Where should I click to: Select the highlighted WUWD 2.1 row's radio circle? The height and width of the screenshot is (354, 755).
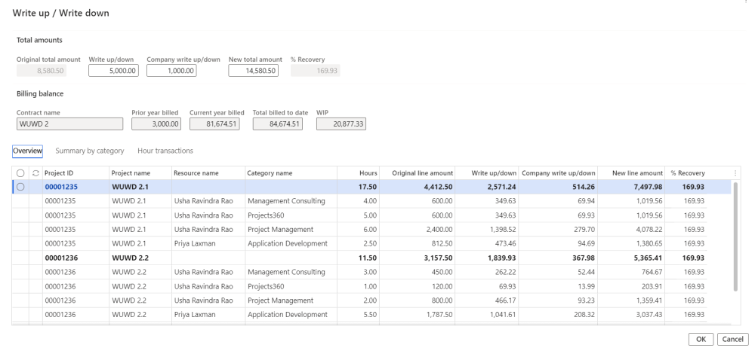pos(20,187)
